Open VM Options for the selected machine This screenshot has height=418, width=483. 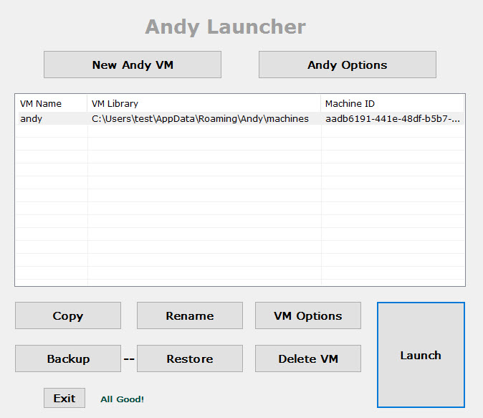point(307,315)
